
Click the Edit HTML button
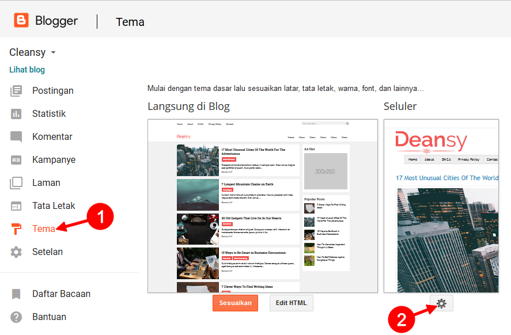click(x=292, y=303)
